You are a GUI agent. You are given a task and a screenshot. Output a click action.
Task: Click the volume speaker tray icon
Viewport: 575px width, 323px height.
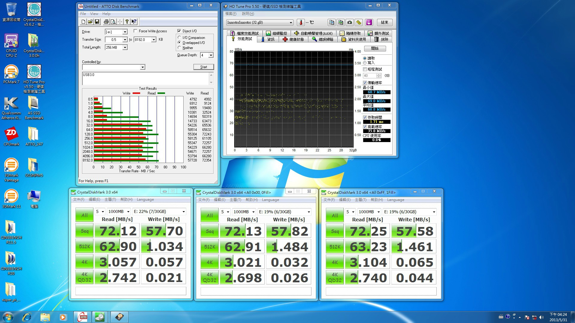tap(541, 317)
